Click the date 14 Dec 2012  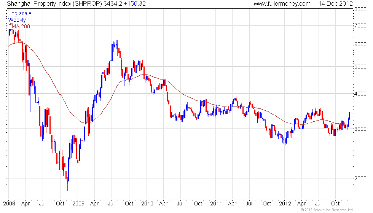coord(335,3)
